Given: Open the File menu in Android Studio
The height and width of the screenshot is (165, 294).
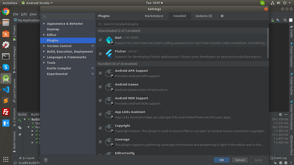Looking at the screenshot, I should [15, 14].
